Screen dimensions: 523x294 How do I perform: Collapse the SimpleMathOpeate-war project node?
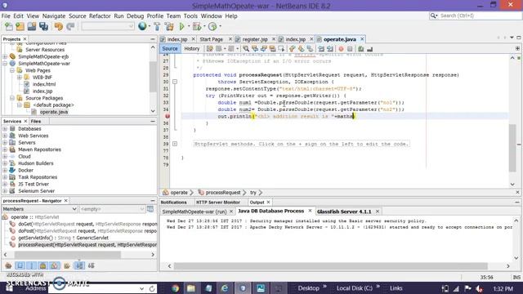[5, 64]
